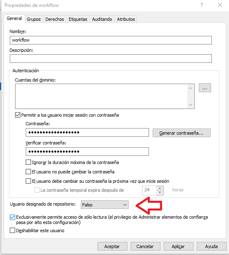Browse domain accounts with the ellipsis button
This screenshot has width=229, height=255.
pos(205,88)
